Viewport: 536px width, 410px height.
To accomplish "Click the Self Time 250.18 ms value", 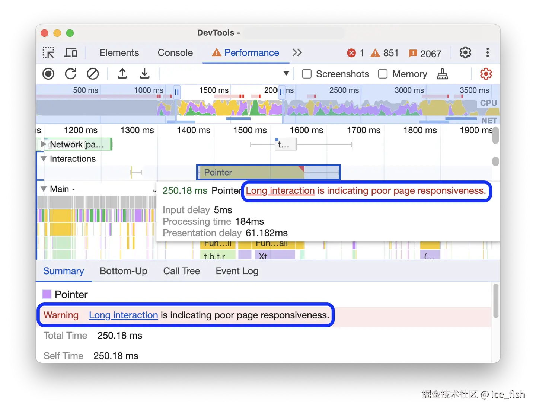I will click(116, 356).
